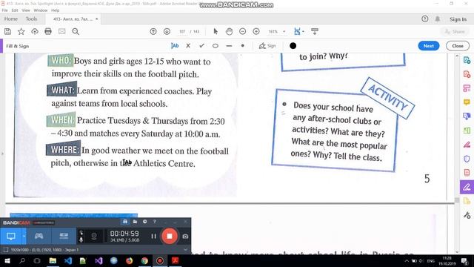The height and width of the screenshot is (267, 474).
Task: Open the Help menu
Action: pos(55,10)
